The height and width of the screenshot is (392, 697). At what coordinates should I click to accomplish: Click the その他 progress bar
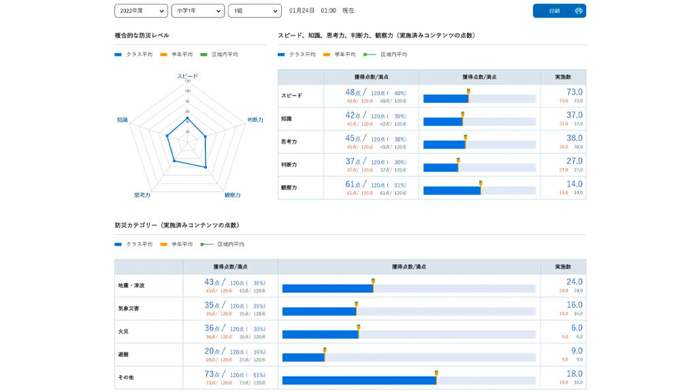pyautogui.click(x=409, y=380)
